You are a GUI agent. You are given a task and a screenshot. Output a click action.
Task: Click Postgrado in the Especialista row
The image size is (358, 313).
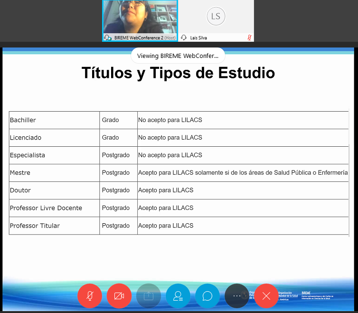point(116,155)
